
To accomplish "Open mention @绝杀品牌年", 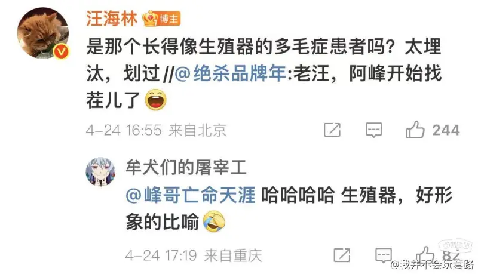I will pyautogui.click(x=231, y=73).
